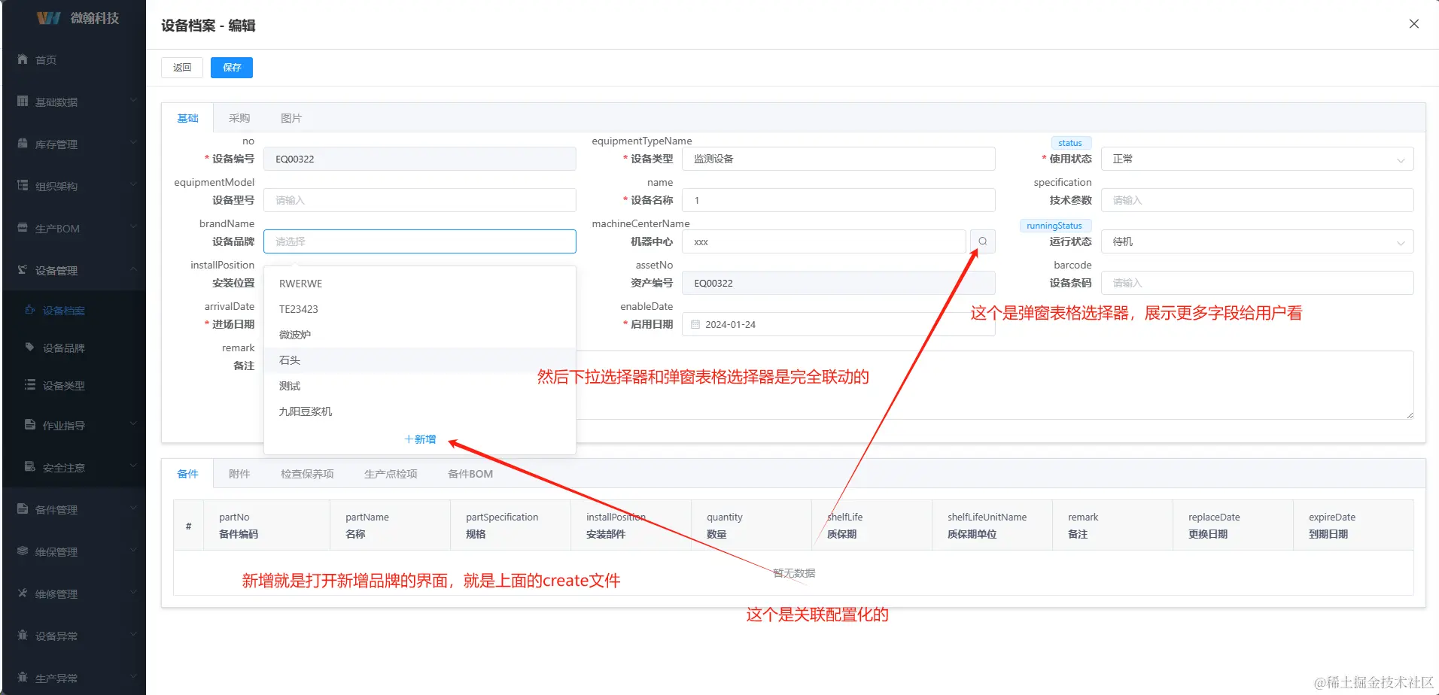Click the 安全注意 sidebar icon

(30, 466)
